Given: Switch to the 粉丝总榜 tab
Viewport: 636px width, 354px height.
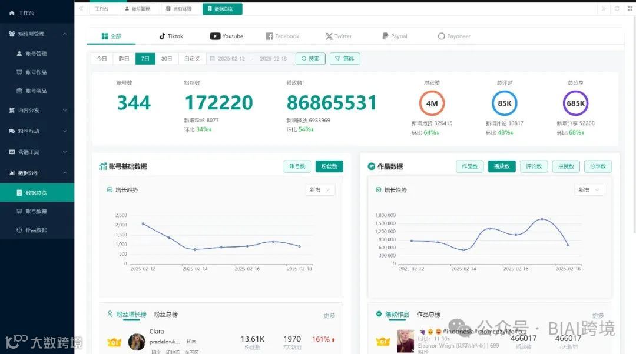Looking at the screenshot, I should (x=165, y=314).
